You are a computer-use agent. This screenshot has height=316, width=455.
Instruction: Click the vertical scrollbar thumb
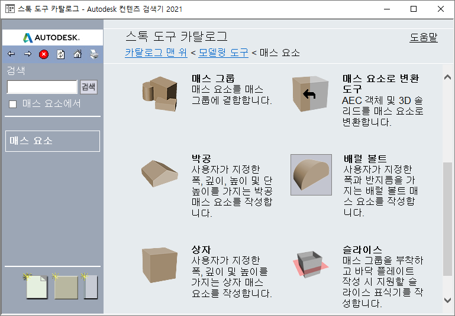[447, 219]
